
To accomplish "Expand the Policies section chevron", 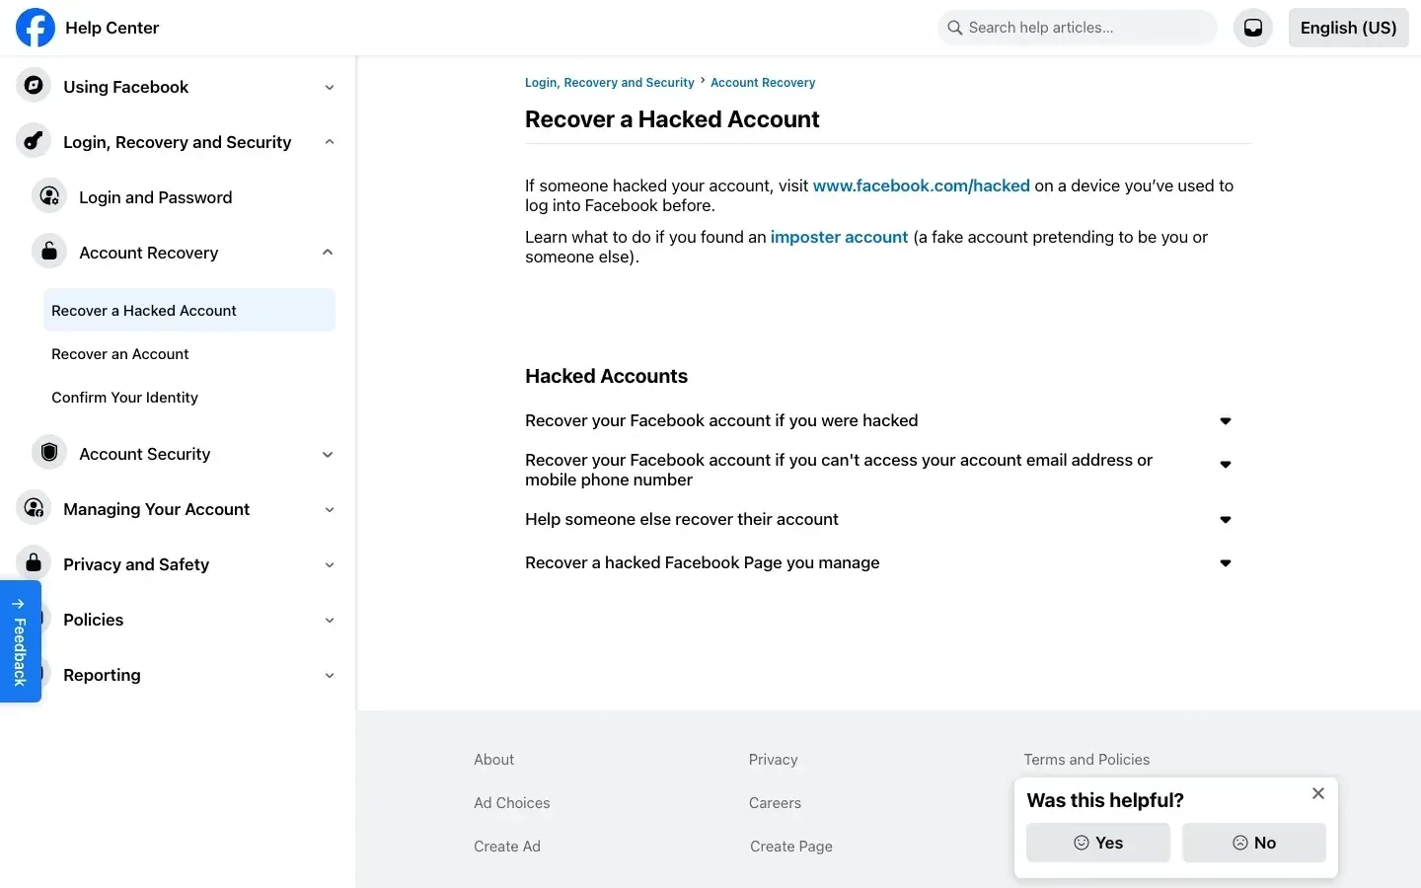I will click(x=330, y=620).
